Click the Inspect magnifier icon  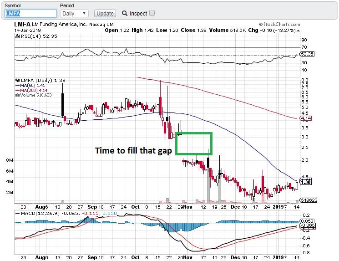(x=125, y=13)
